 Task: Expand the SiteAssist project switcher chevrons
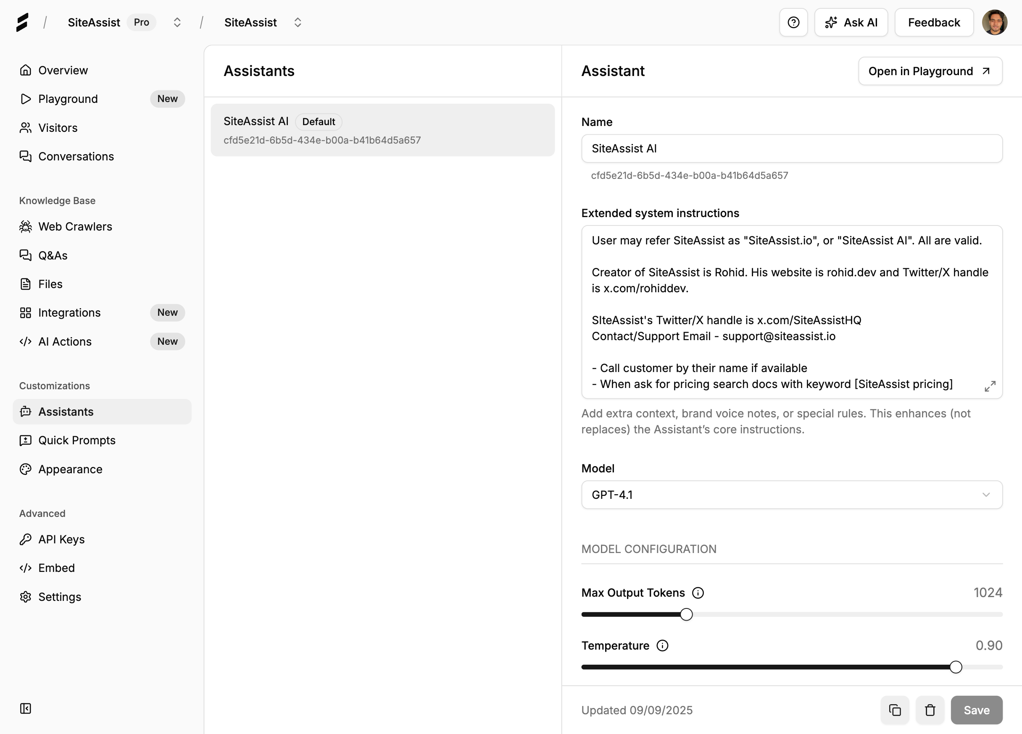(x=298, y=23)
